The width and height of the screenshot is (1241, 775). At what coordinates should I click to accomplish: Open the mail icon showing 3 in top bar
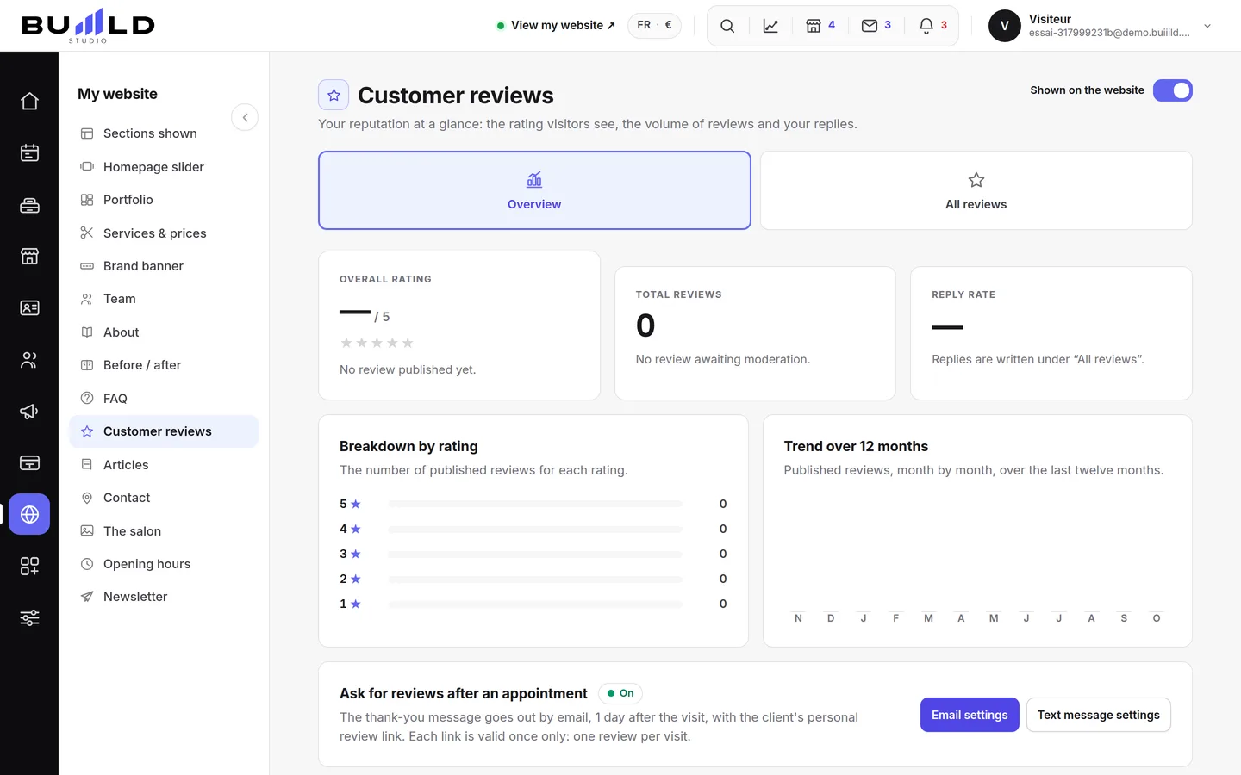[x=876, y=26]
